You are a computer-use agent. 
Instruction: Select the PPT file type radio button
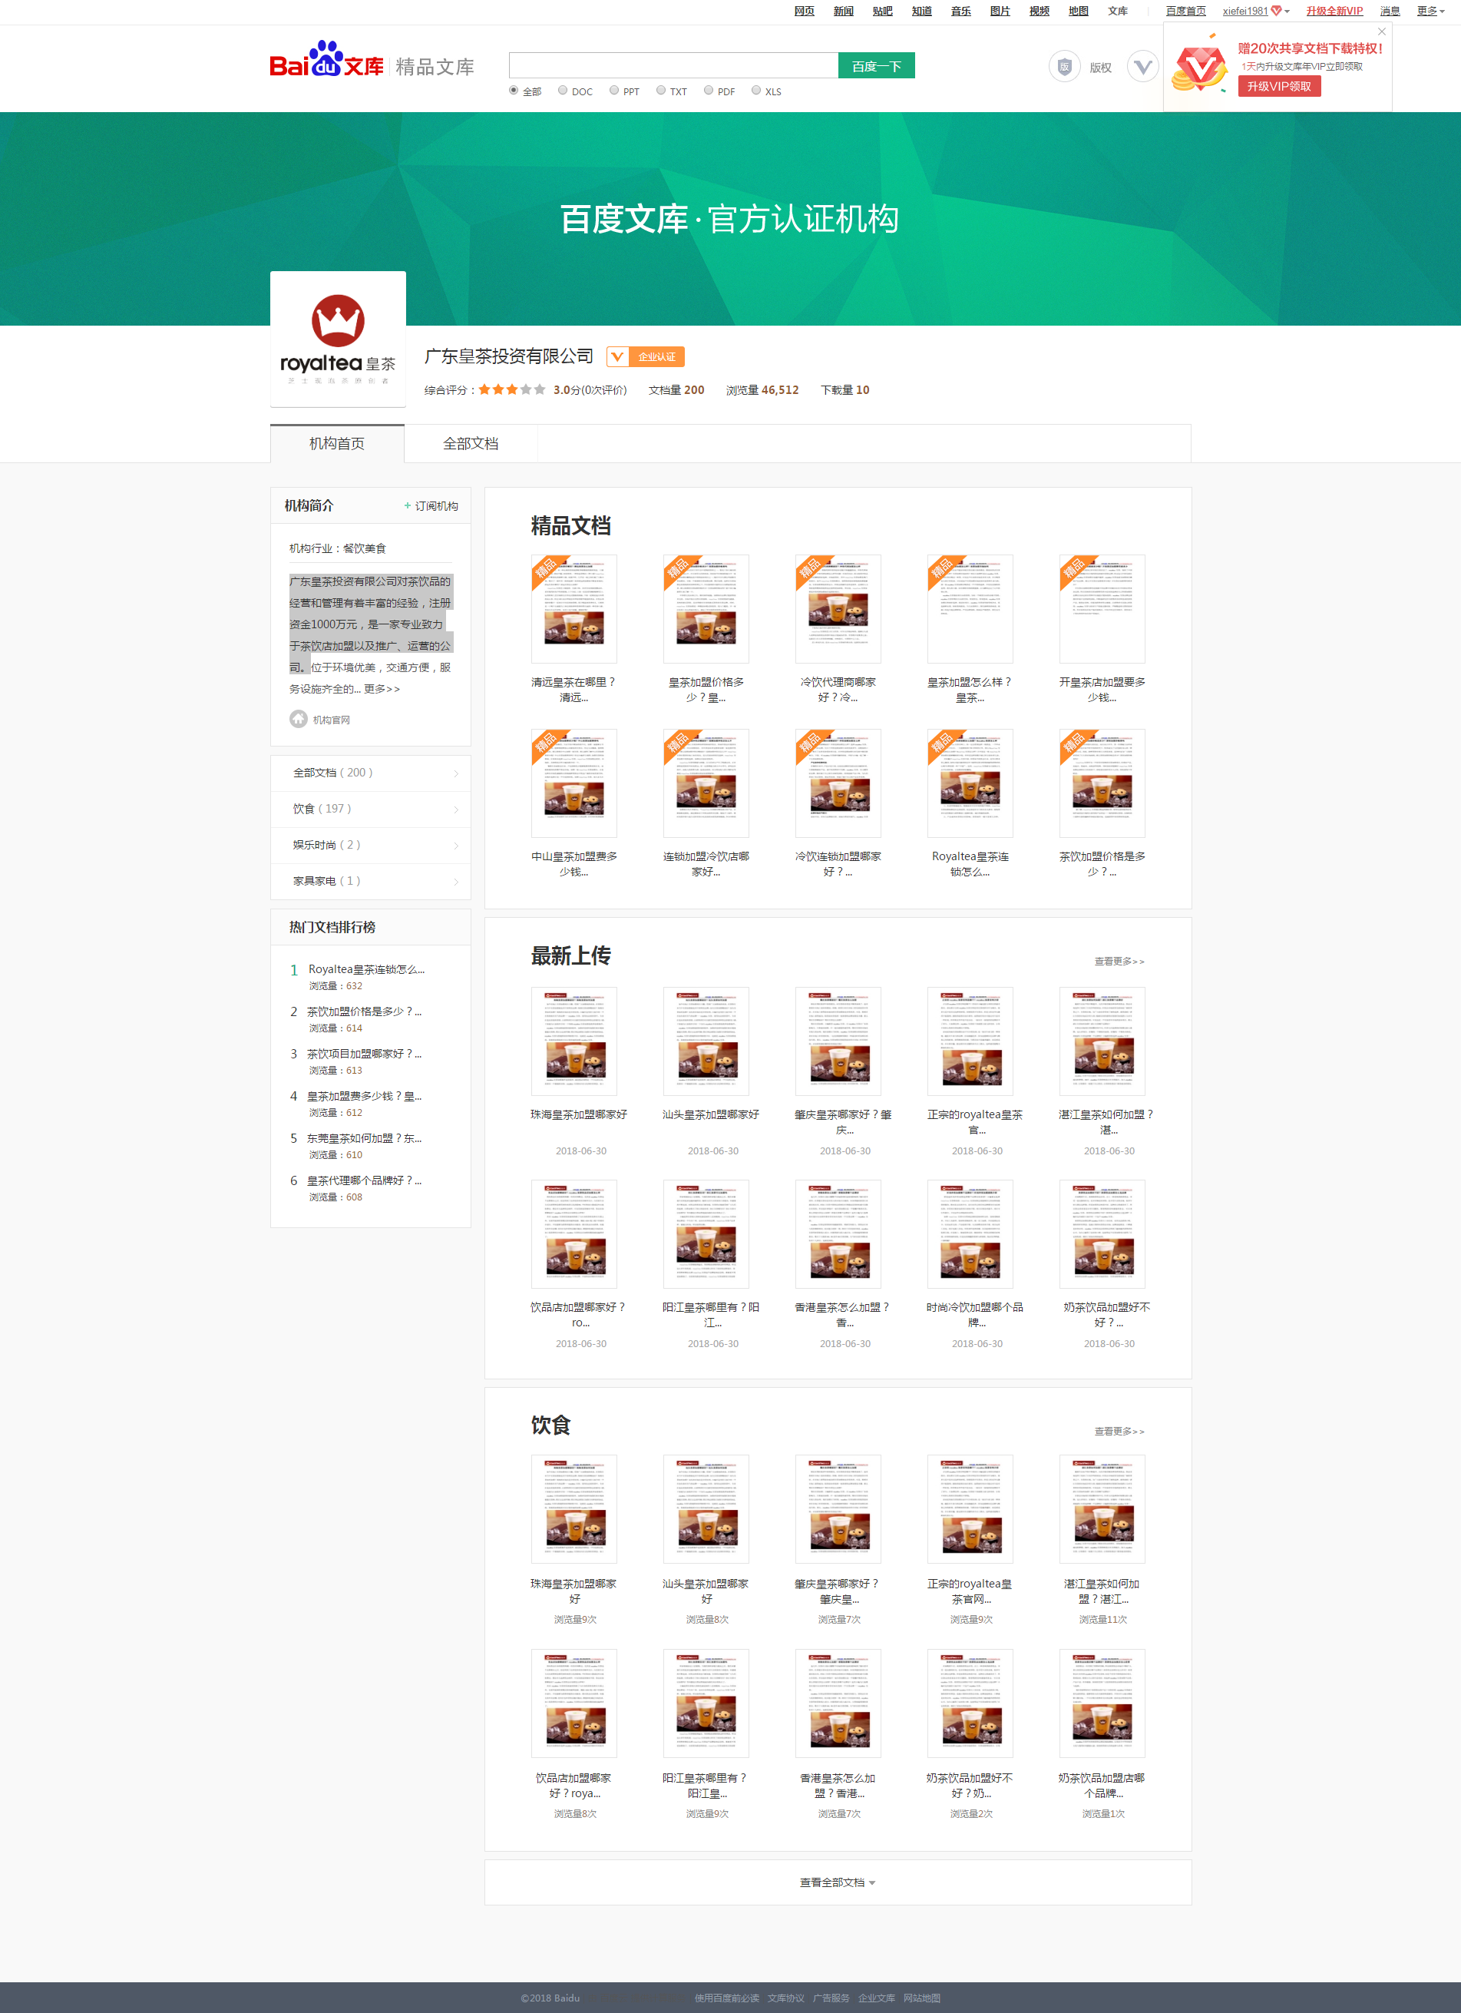[x=614, y=91]
